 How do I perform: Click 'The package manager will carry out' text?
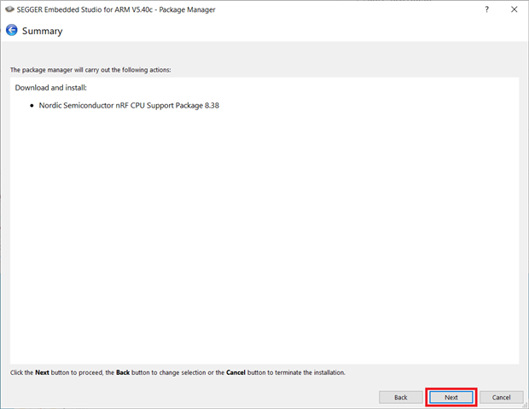coord(90,70)
